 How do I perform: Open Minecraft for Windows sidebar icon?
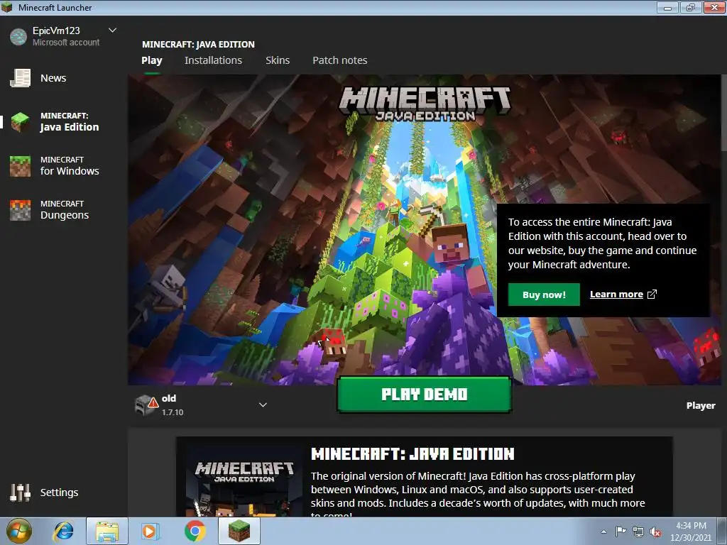(x=21, y=166)
